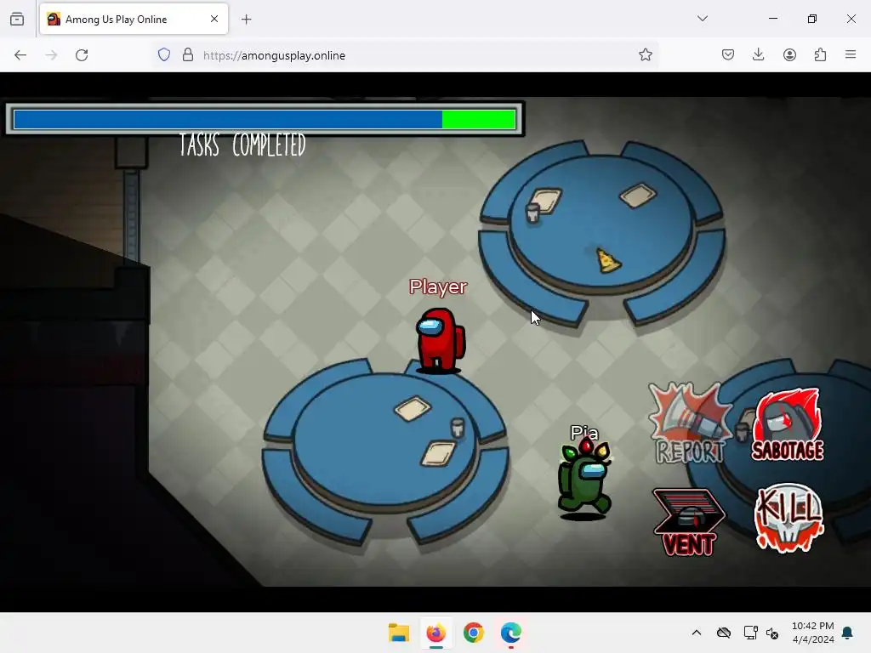Open the tracking protection shield
The image size is (871, 653).
[164, 55]
